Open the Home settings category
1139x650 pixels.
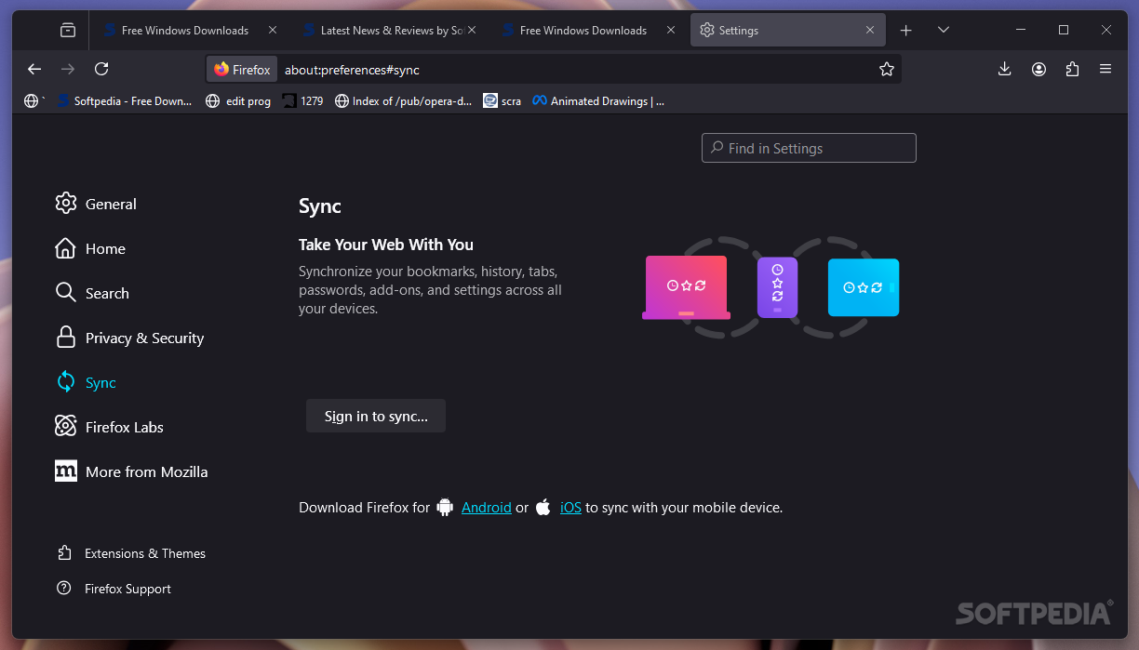90,248
